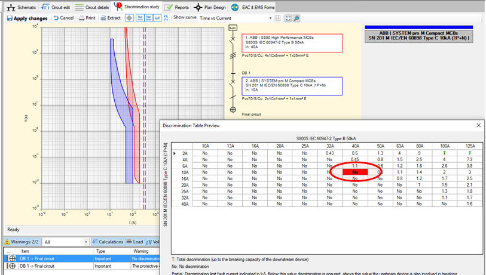The width and height of the screenshot is (486, 275).
Task: Click the '9' cell under the 80A column
Action: click(x=420, y=153)
